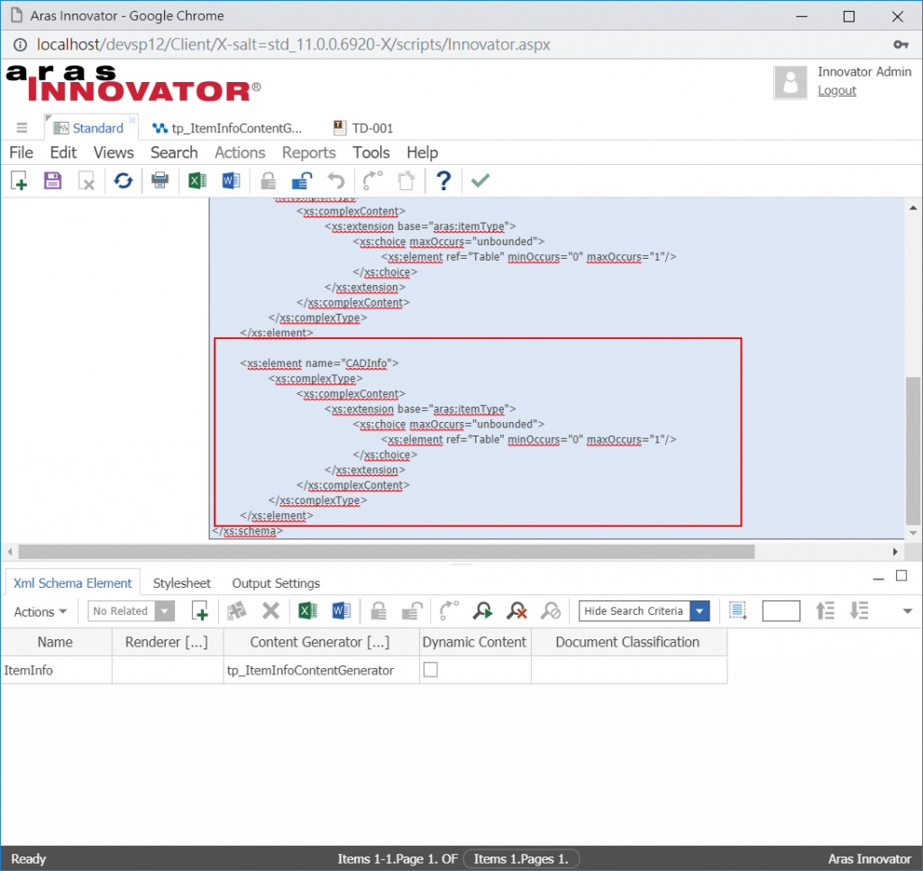
Task: Delete relationship using the X icon
Action: pyautogui.click(x=270, y=610)
